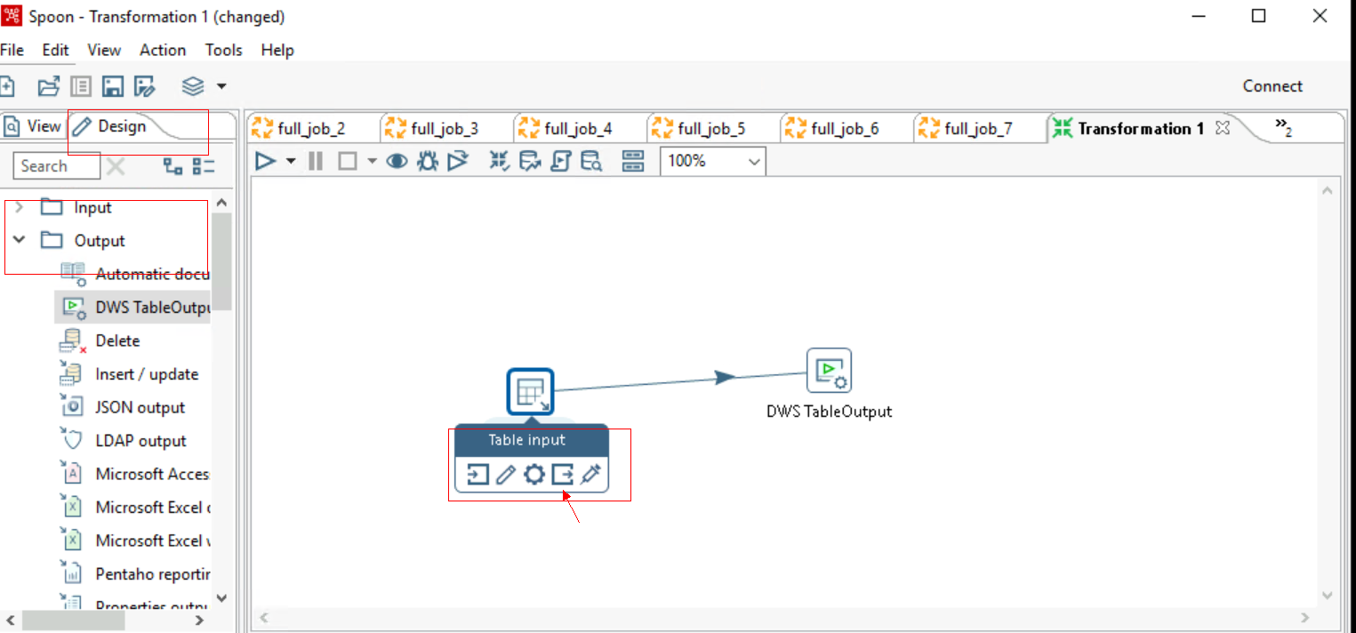The width and height of the screenshot is (1356, 633).
Task: Select the Automatic documentation output step
Action: click(133, 274)
